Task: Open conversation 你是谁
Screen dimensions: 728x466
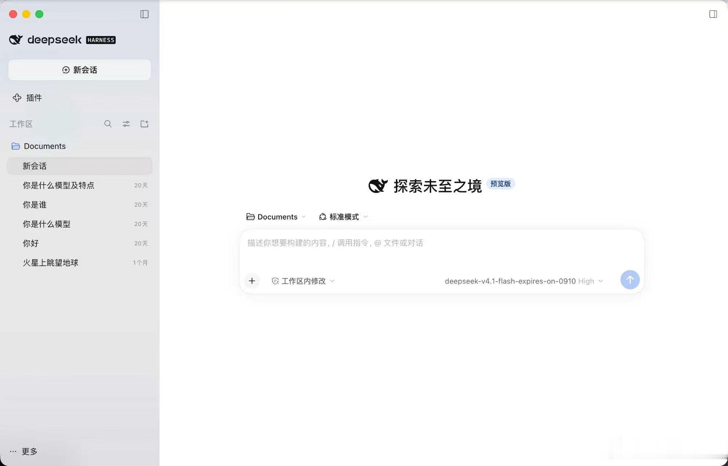Action: (80, 205)
